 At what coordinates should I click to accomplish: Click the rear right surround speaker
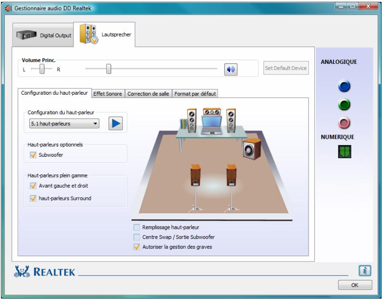pyautogui.click(x=232, y=188)
